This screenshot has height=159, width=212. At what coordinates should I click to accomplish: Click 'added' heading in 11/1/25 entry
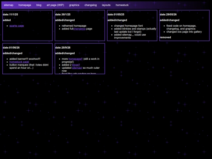tap(7, 20)
